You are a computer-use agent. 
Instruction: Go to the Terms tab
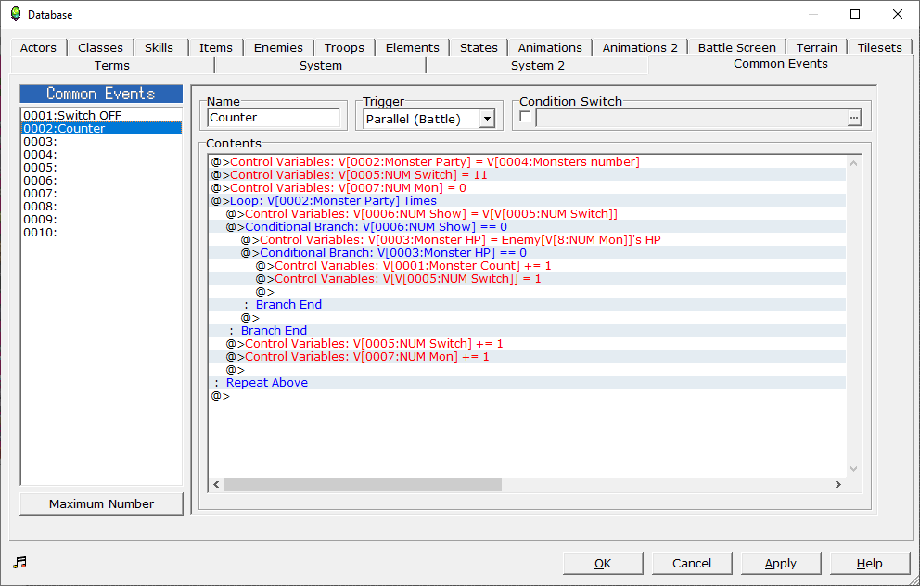coord(112,65)
